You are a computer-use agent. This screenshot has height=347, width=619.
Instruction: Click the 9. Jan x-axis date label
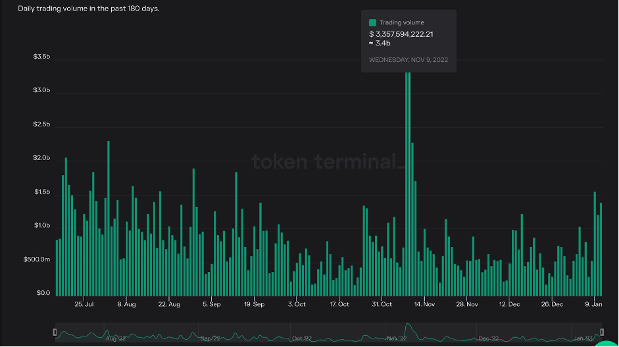[595, 304]
